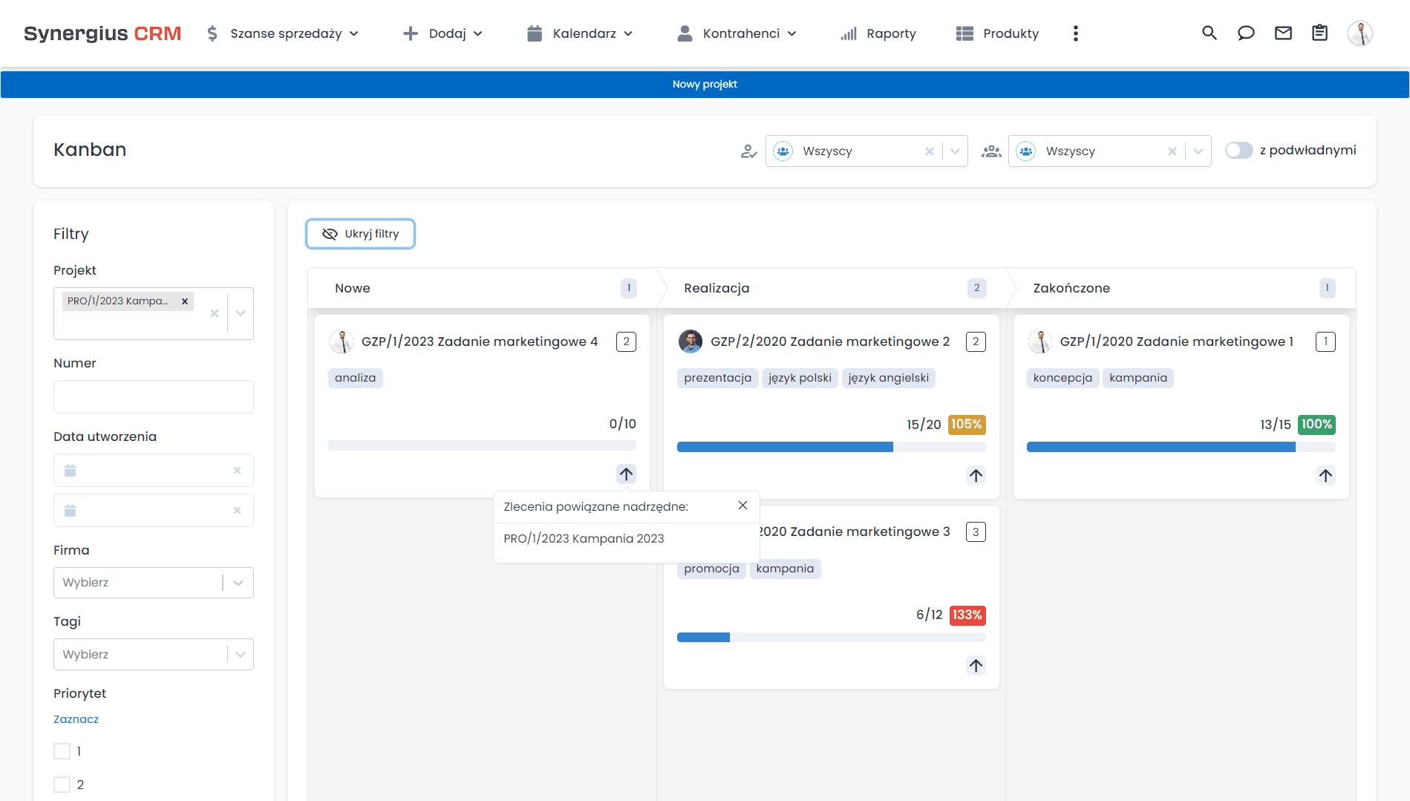Click the user avatar in top right

(x=1360, y=33)
